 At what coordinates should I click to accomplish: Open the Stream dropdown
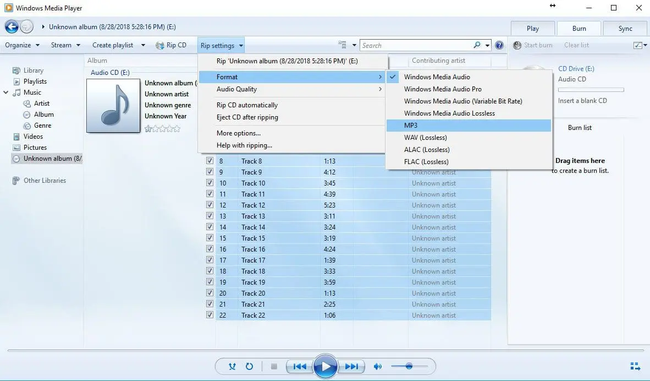tap(65, 45)
